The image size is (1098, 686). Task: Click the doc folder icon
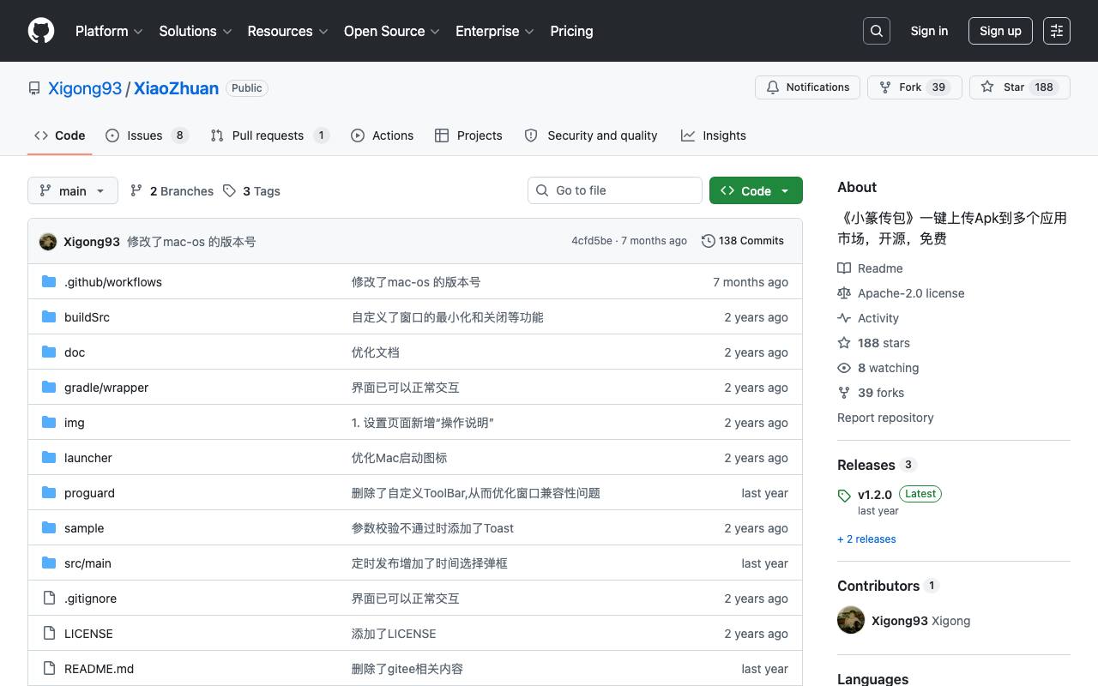click(x=49, y=352)
